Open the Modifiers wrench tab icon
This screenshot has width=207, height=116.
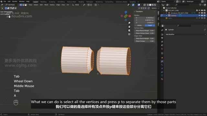[x=162, y=61]
